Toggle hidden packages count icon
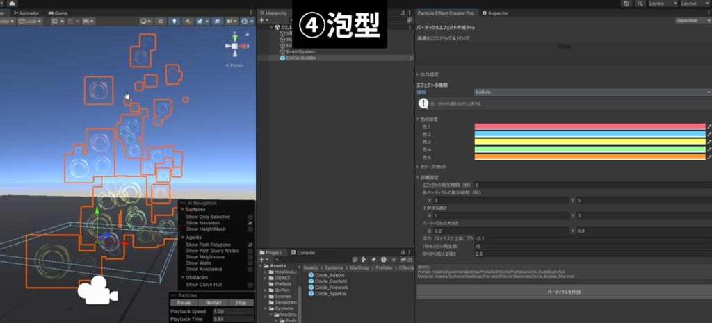This screenshot has width=712, height=323. point(406,260)
